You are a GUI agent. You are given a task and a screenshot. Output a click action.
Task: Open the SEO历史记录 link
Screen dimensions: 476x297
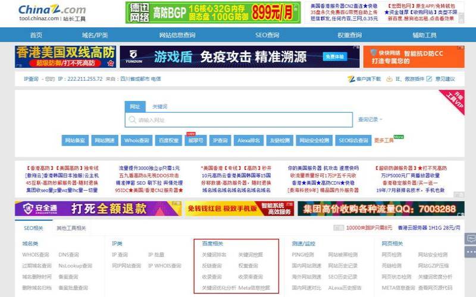click(343, 277)
